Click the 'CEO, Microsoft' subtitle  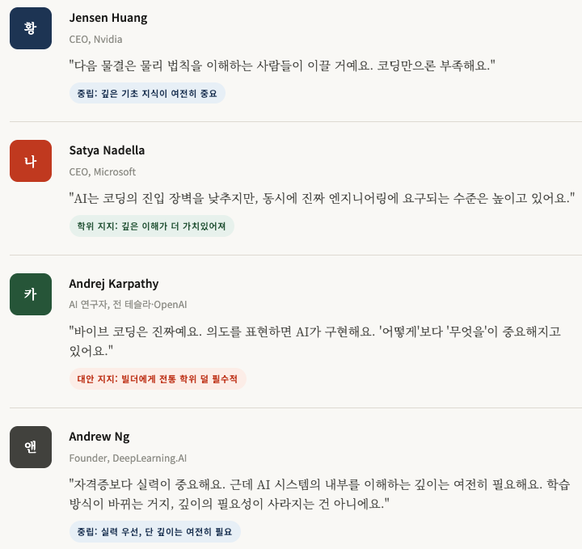103,172
